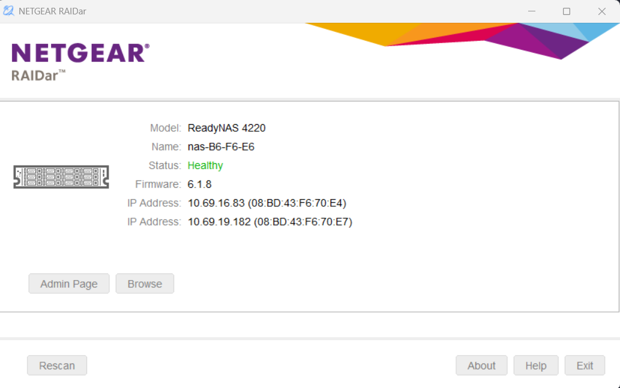Click the ReadyNAS rack device icon
This screenshot has height=388, width=620.
pyautogui.click(x=61, y=177)
